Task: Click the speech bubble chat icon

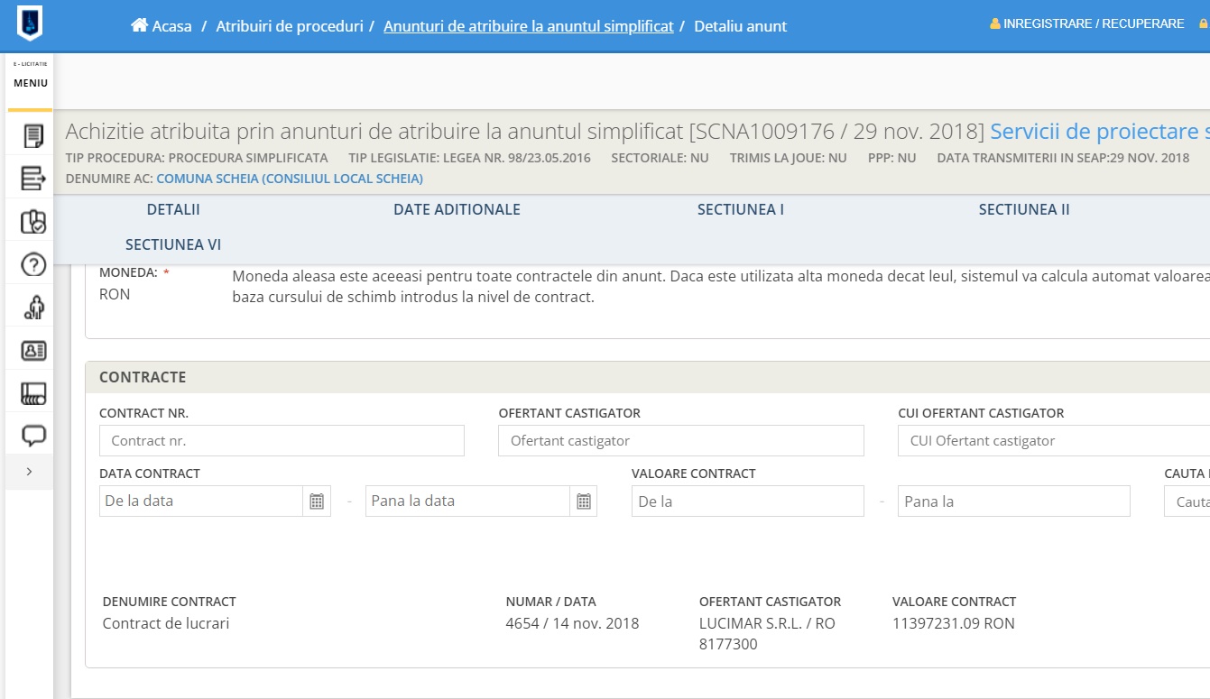Action: [33, 437]
